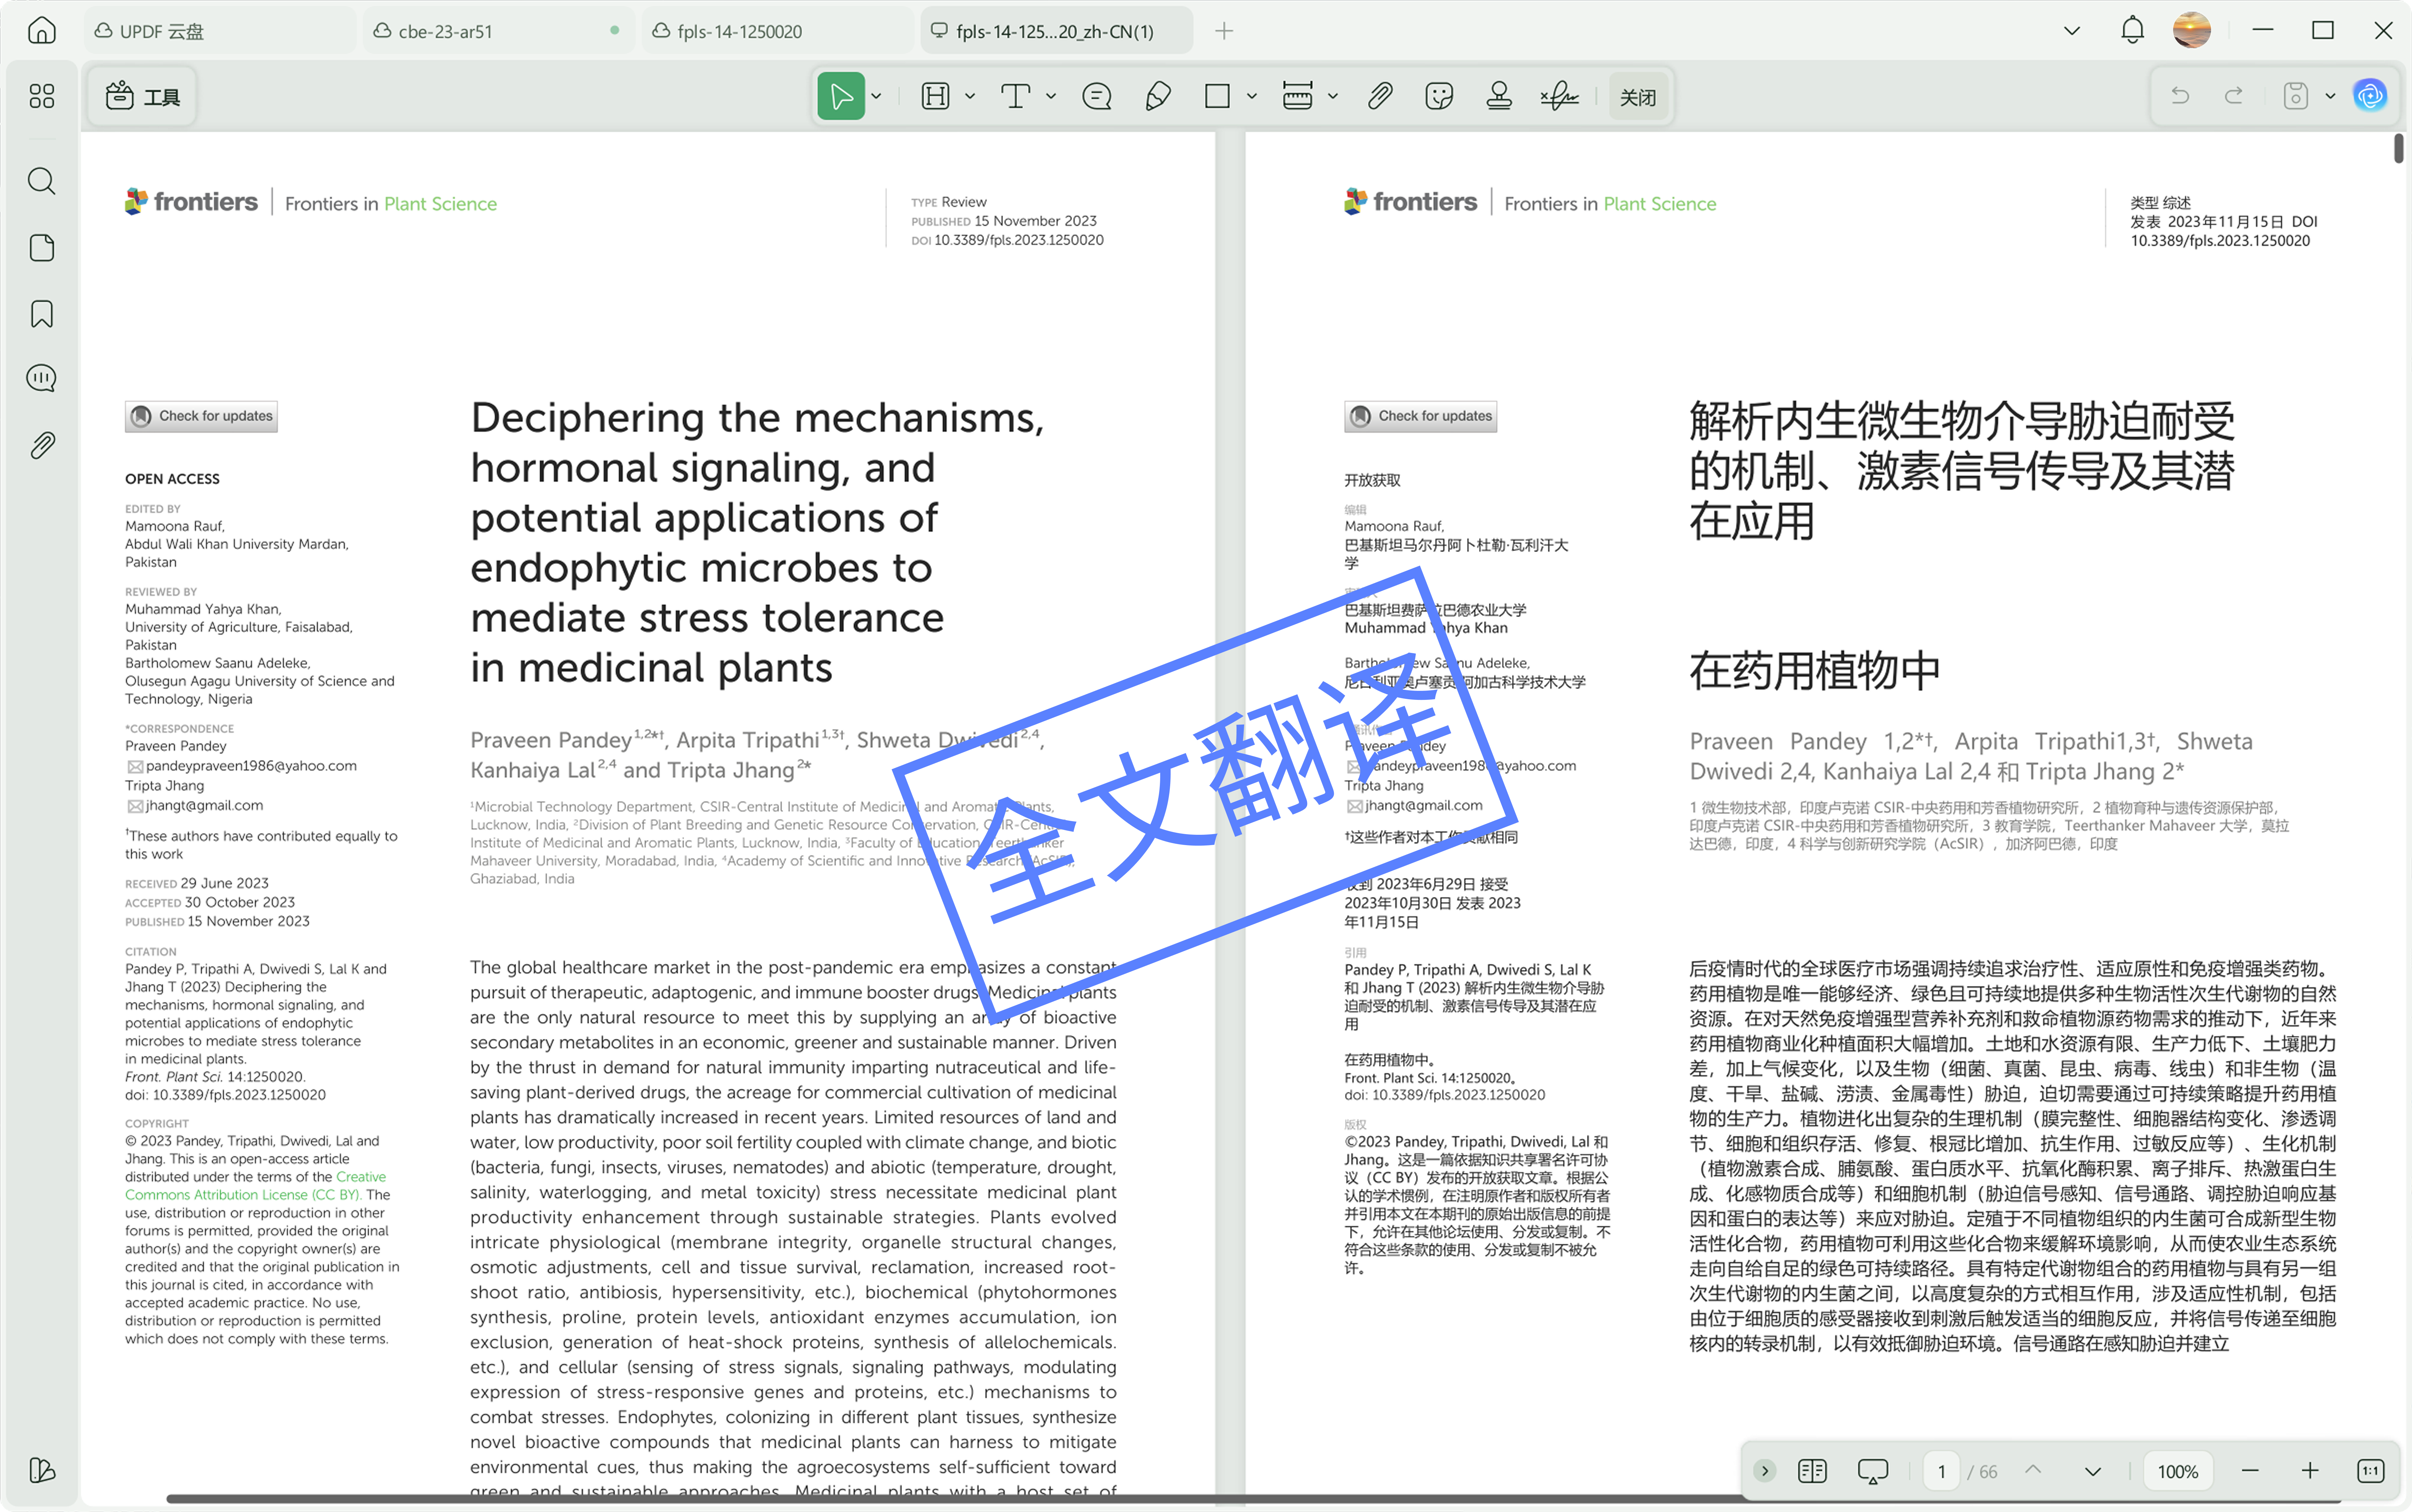Open the bookmarks sidebar panel
2412x1512 pixels.
[41, 314]
